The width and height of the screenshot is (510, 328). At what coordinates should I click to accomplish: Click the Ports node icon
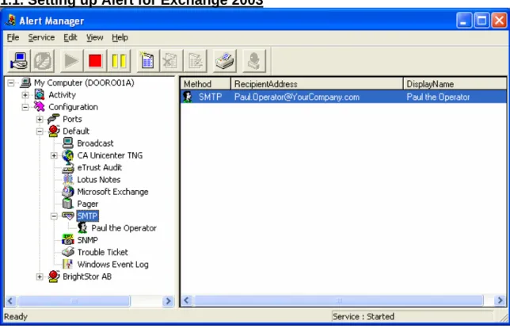[54, 119]
